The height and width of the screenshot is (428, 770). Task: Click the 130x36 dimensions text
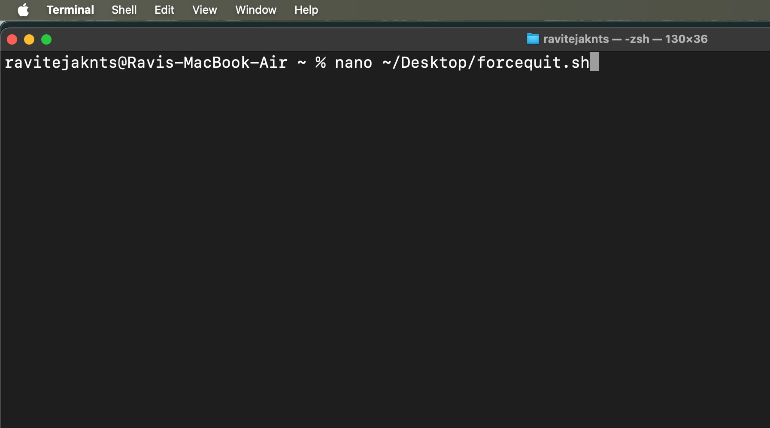(x=686, y=39)
